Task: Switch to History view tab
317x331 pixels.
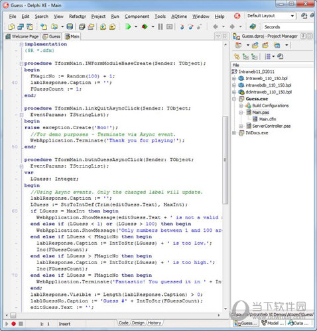Action: [x=155, y=323]
